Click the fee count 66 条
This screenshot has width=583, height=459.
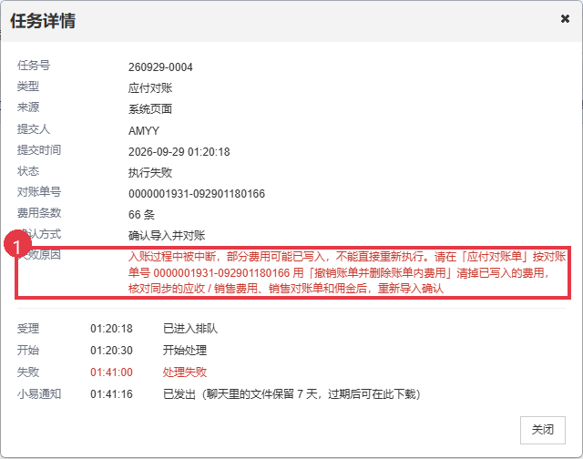141,214
